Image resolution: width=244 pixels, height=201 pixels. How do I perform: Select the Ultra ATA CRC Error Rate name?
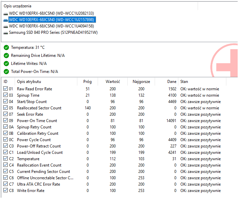click(39, 184)
